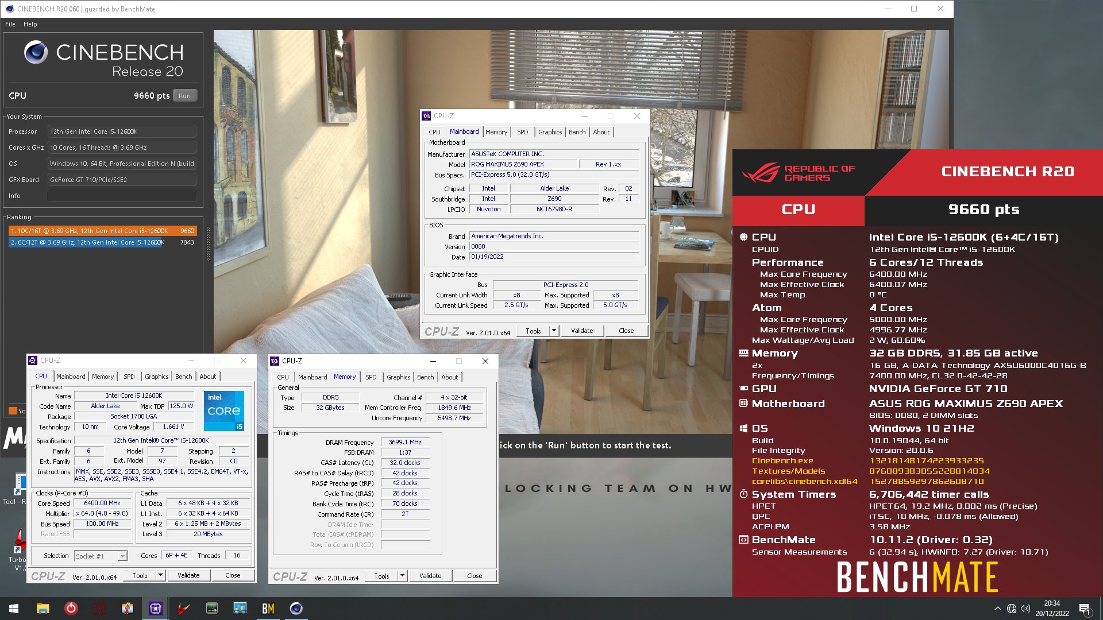Screen dimensions: 1103x620
Task: Click the Republic of Gamers logo
Action: (799, 173)
